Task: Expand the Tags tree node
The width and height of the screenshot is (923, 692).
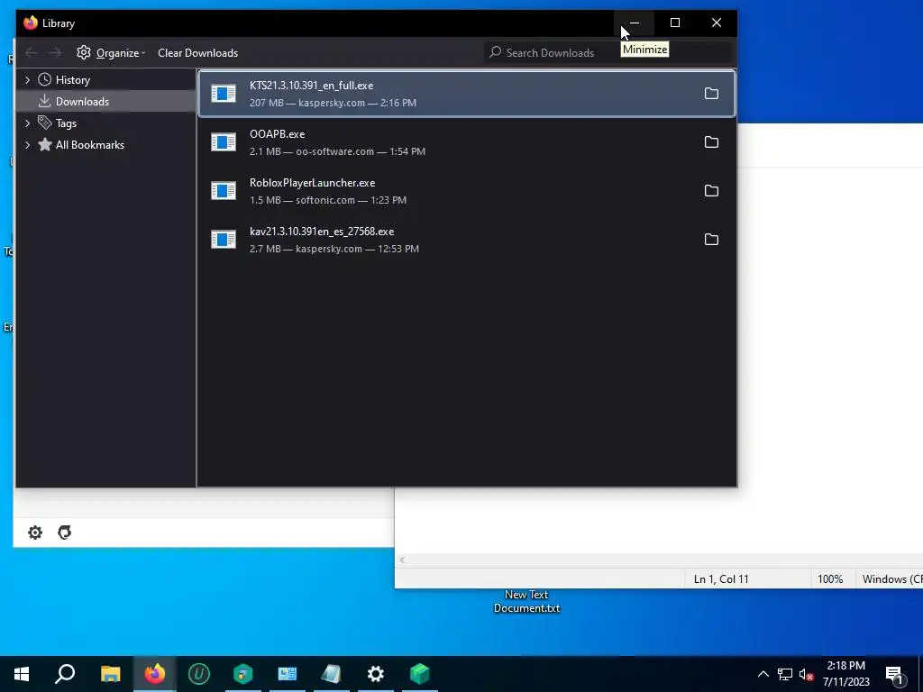Action: point(27,123)
